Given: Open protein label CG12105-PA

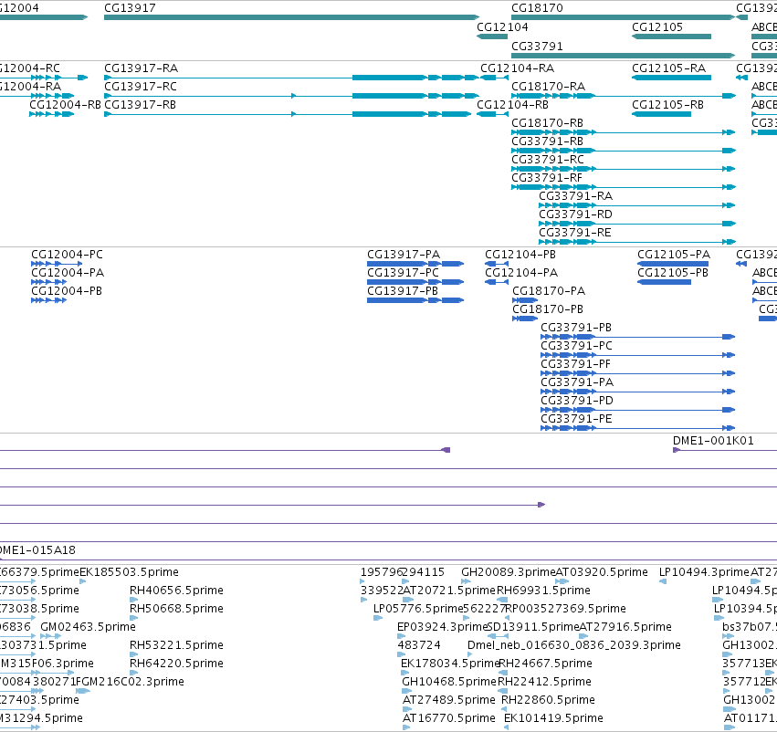Looking at the screenshot, I should [674, 255].
